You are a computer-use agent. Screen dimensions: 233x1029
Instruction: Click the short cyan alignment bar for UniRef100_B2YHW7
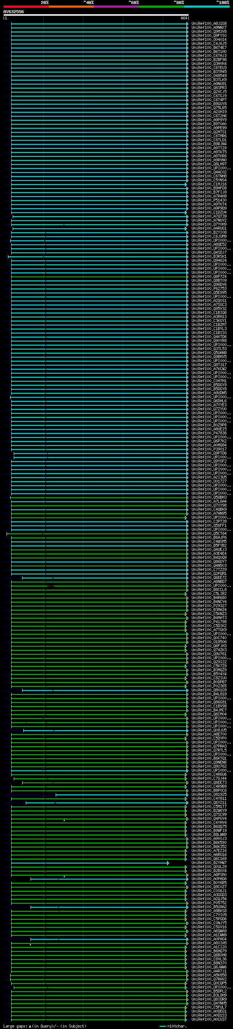pyautogui.click(x=90, y=863)
